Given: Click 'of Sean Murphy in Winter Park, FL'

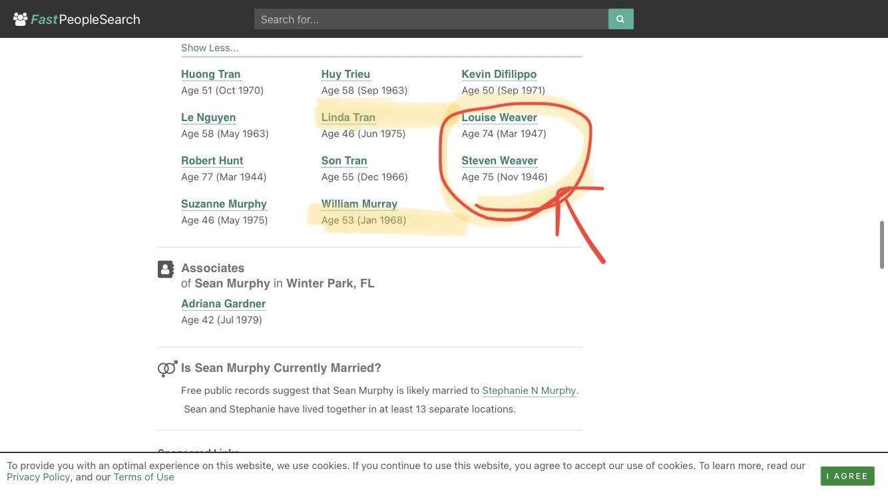Looking at the screenshot, I should 278,283.
